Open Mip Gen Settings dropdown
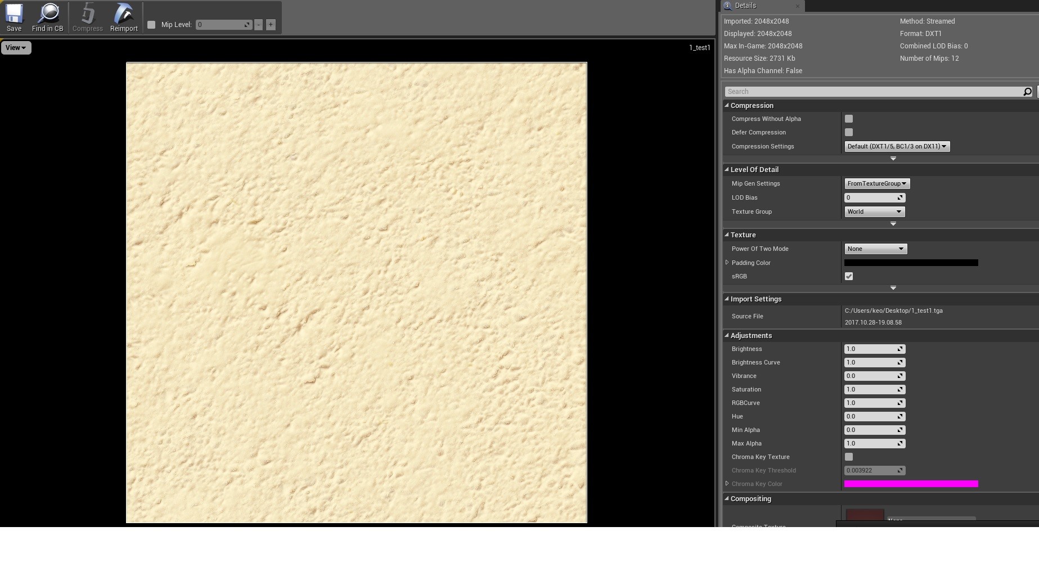1039x576 pixels. coord(877,183)
